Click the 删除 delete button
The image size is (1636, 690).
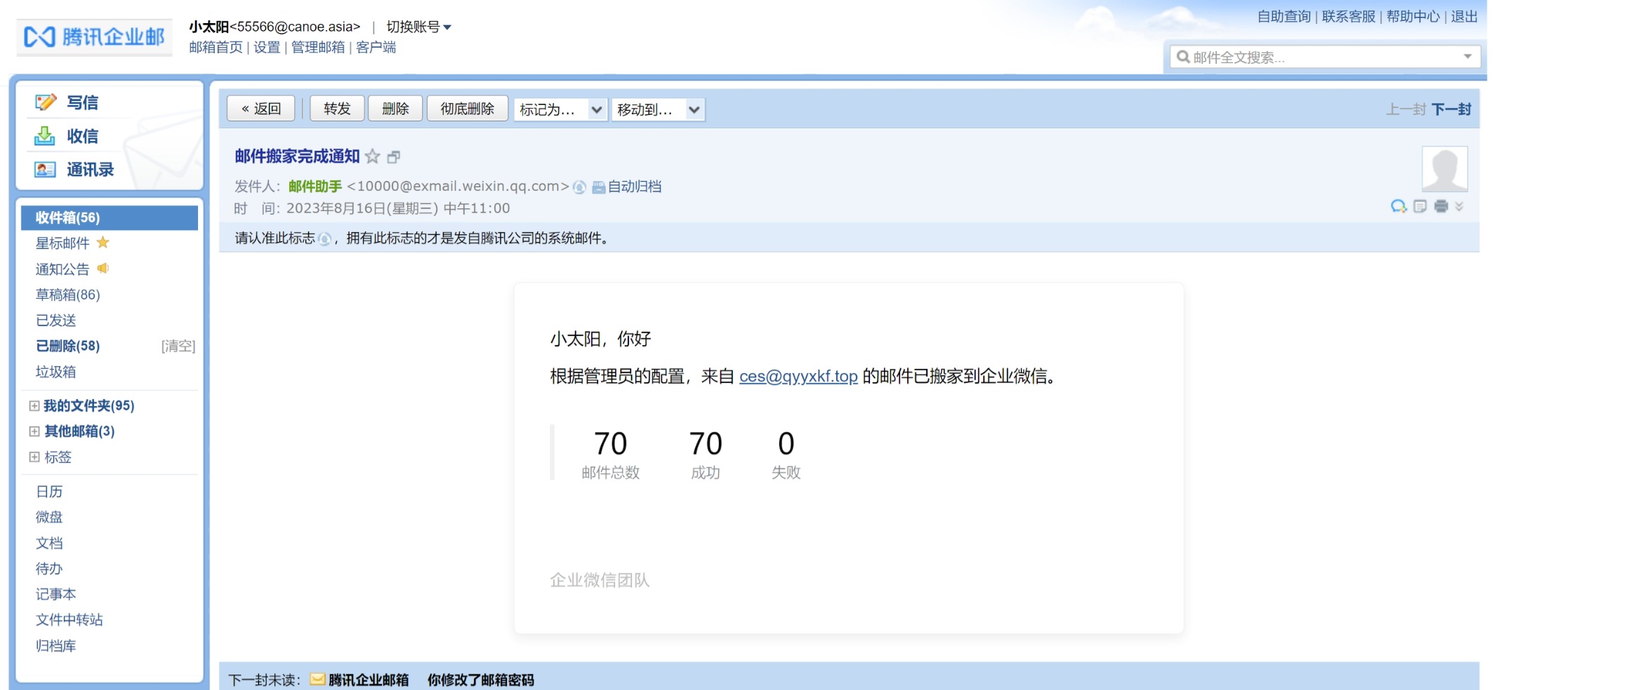[x=395, y=109]
